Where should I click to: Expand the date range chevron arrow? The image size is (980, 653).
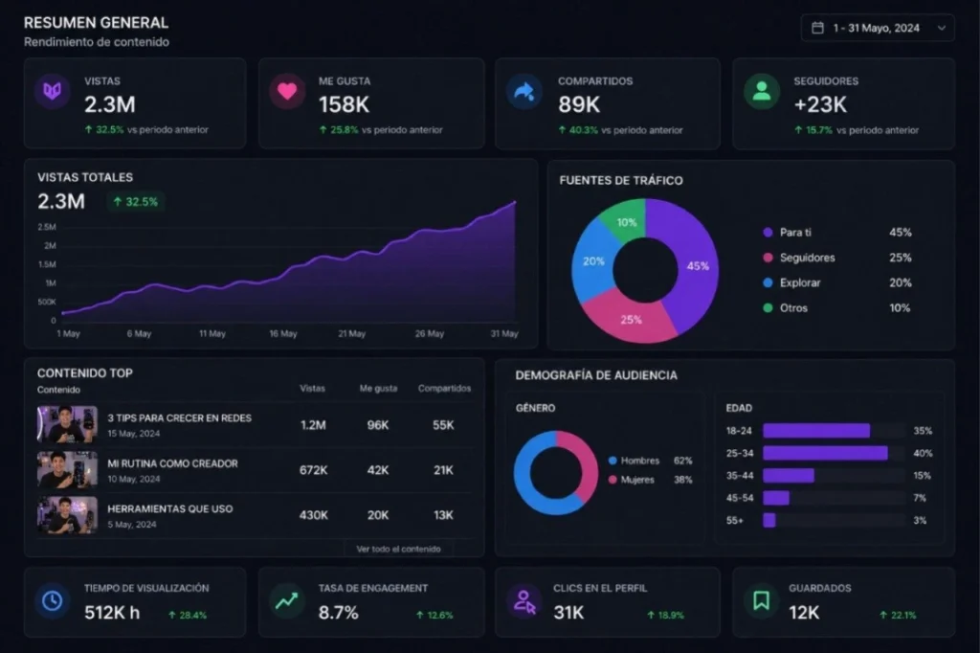coord(940,28)
